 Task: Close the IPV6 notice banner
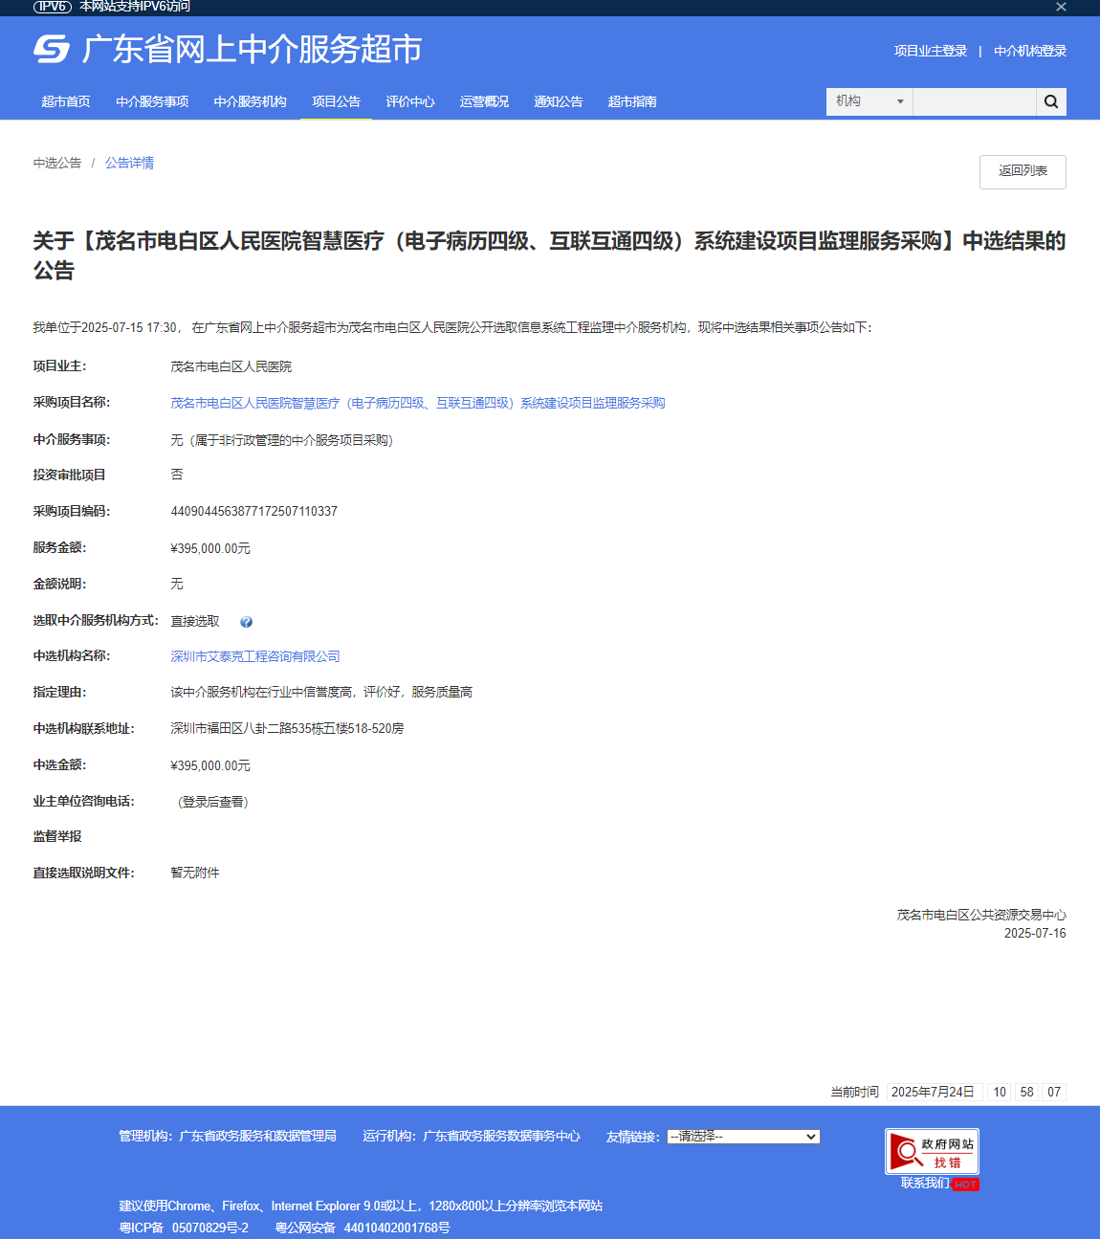[x=1061, y=8]
